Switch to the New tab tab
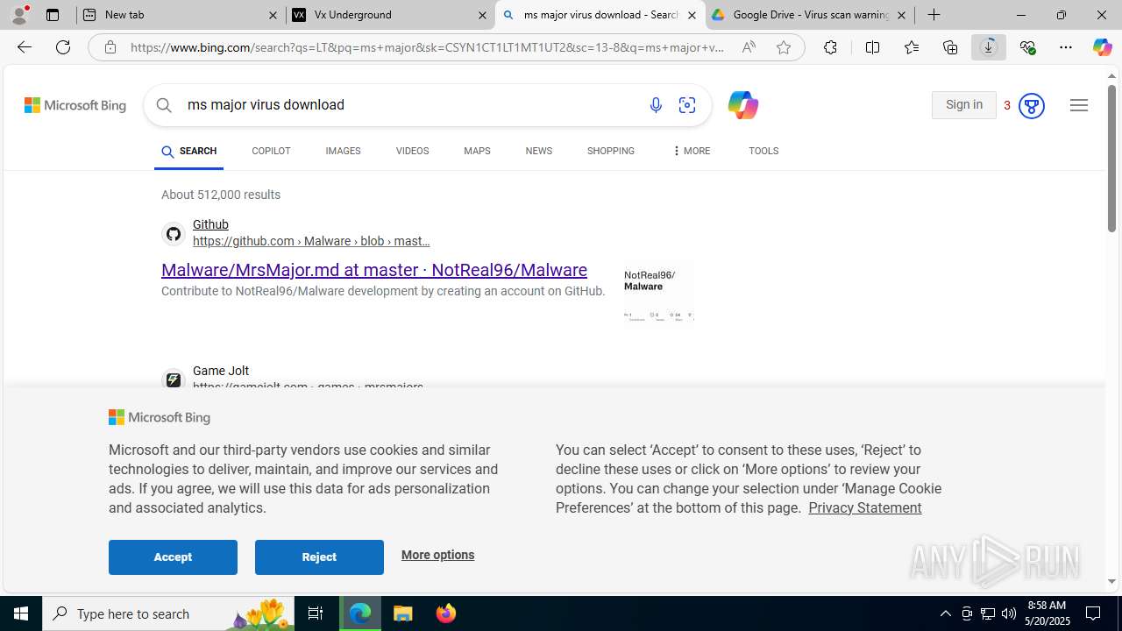1122x631 pixels. tap(181, 15)
